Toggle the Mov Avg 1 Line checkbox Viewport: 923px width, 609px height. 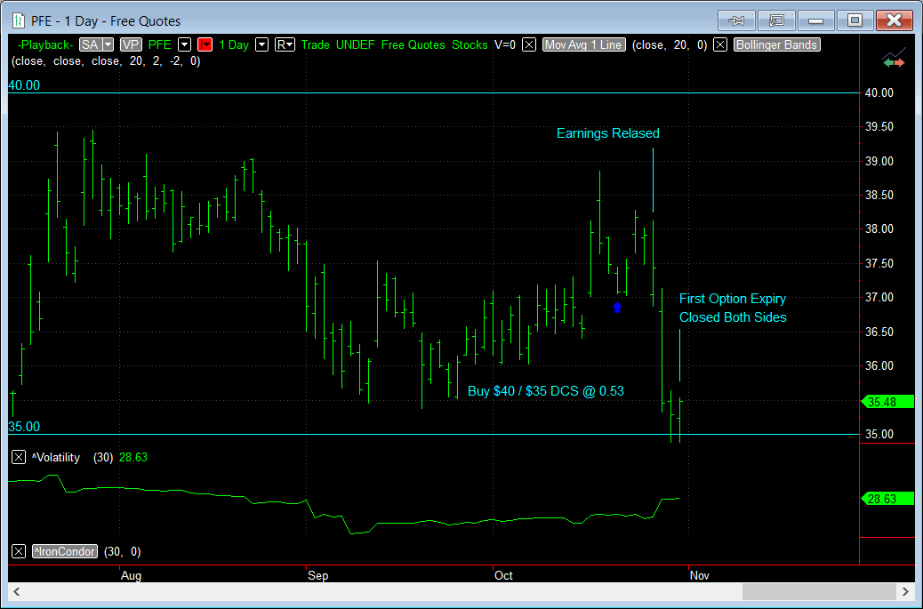click(x=529, y=44)
